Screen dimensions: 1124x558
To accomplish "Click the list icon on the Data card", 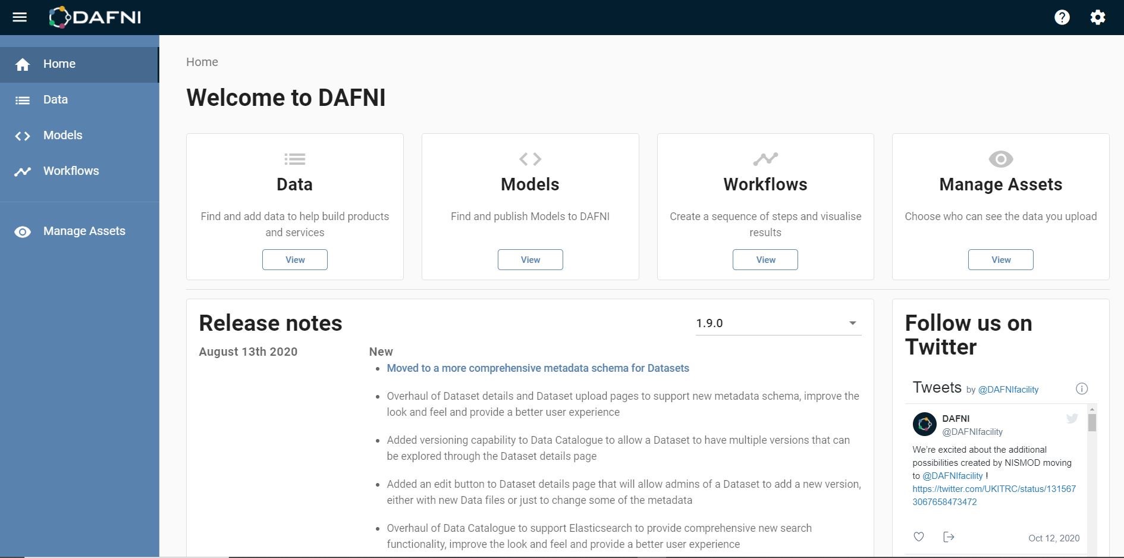I will (x=295, y=159).
